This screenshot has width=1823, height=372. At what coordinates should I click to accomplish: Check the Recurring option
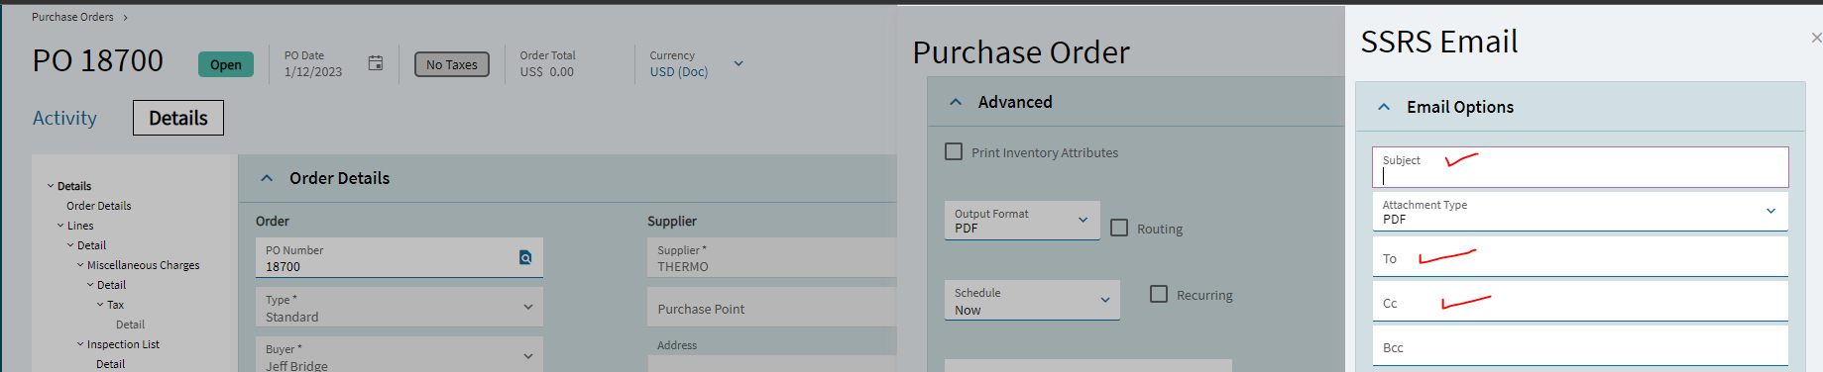coord(1159,294)
